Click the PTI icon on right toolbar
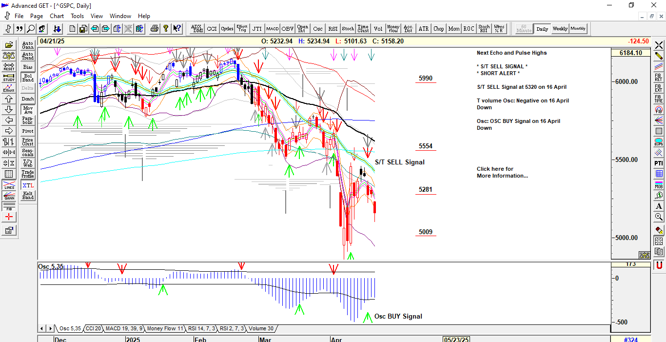Screen dimensions: 666x342 click(x=659, y=163)
